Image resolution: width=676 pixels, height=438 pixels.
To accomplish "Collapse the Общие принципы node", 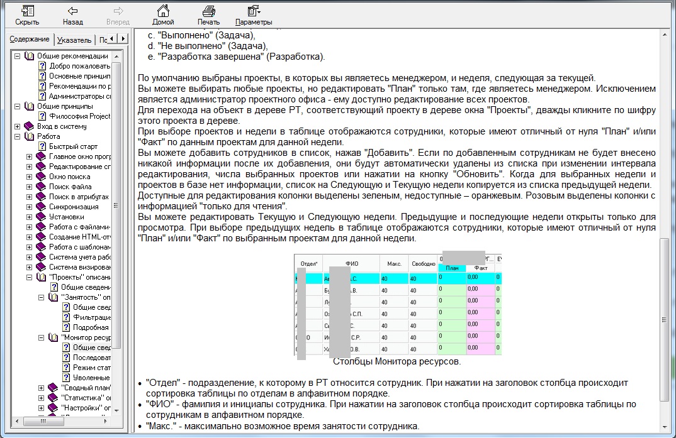I will pyautogui.click(x=17, y=106).
